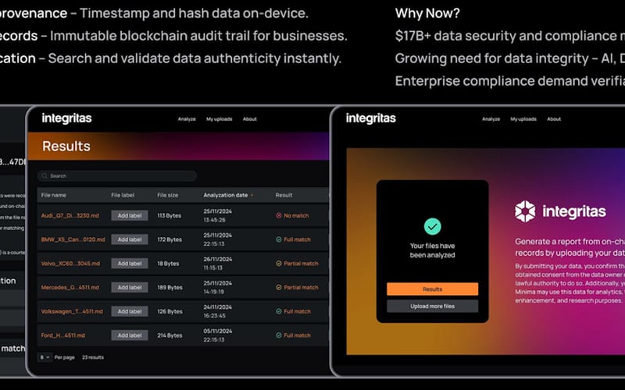The image size is (625, 390).
Task: Open the per page dropdown showing 8
Action: coord(45,357)
